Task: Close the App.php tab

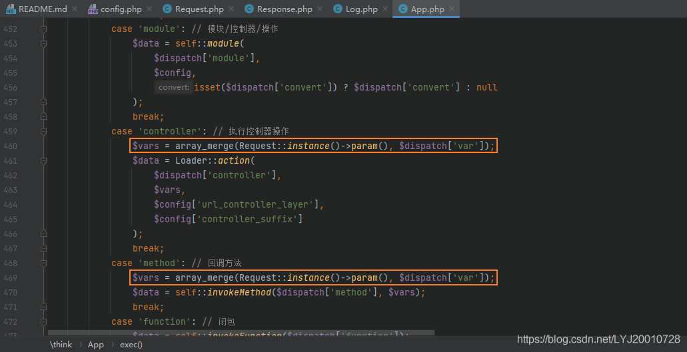Action: pos(452,9)
